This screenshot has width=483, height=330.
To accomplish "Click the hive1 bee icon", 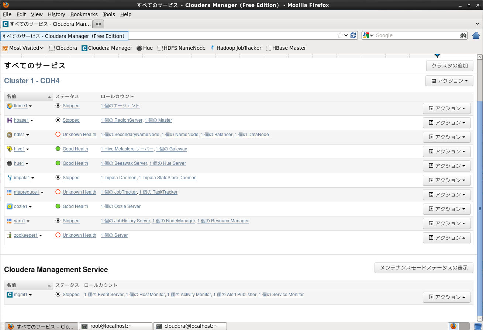I will point(10,149).
